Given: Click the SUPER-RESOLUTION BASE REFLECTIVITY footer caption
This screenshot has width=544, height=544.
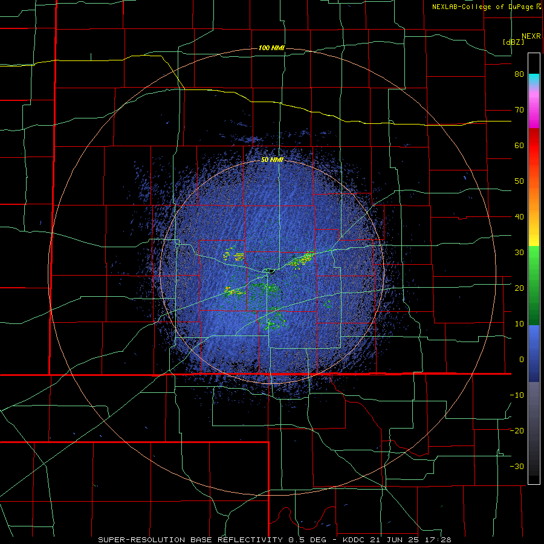Looking at the screenshot, I should click(x=190, y=540).
